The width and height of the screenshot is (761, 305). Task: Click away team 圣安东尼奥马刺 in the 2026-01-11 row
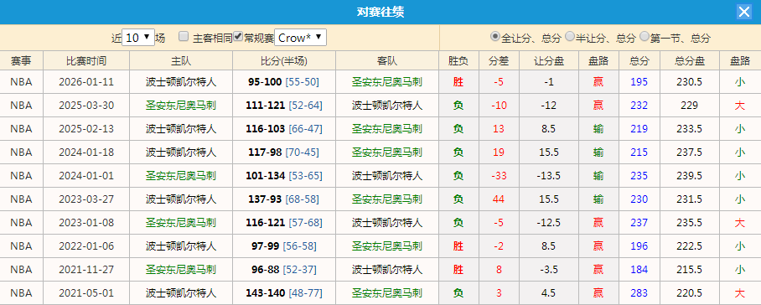point(387,82)
